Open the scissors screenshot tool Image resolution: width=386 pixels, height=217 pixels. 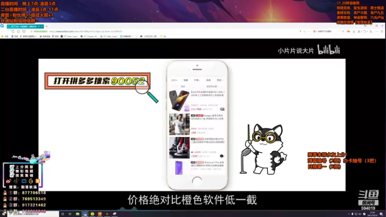pyautogui.click(x=359, y=31)
